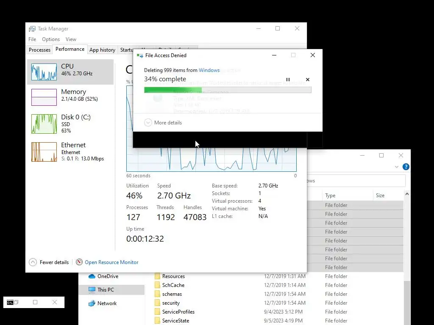Expand the File Explorer ribbon chevron

click(397, 167)
